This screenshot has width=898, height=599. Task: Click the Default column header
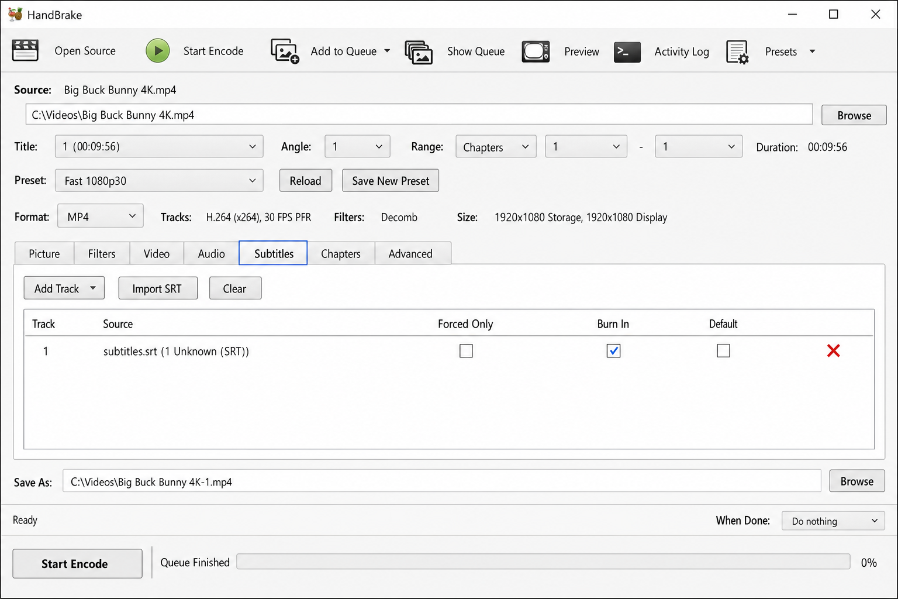[723, 323]
